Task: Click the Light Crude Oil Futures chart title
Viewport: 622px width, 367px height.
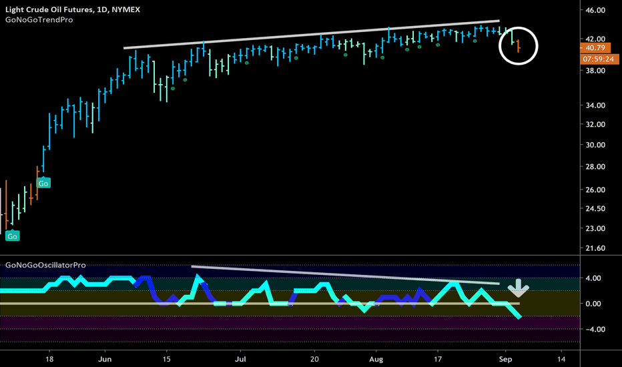Action: pyautogui.click(x=73, y=9)
